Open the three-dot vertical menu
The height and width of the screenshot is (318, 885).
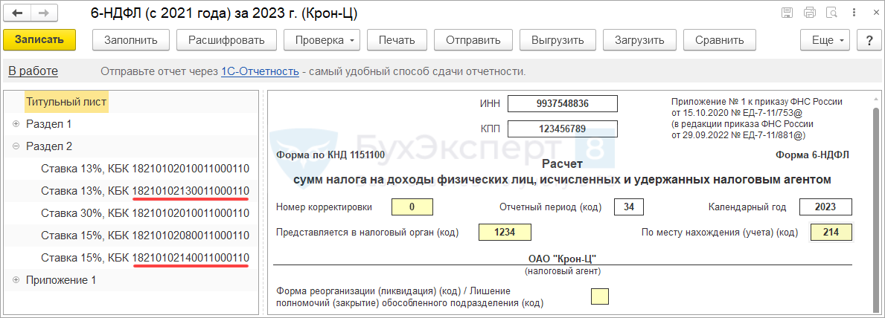[852, 13]
